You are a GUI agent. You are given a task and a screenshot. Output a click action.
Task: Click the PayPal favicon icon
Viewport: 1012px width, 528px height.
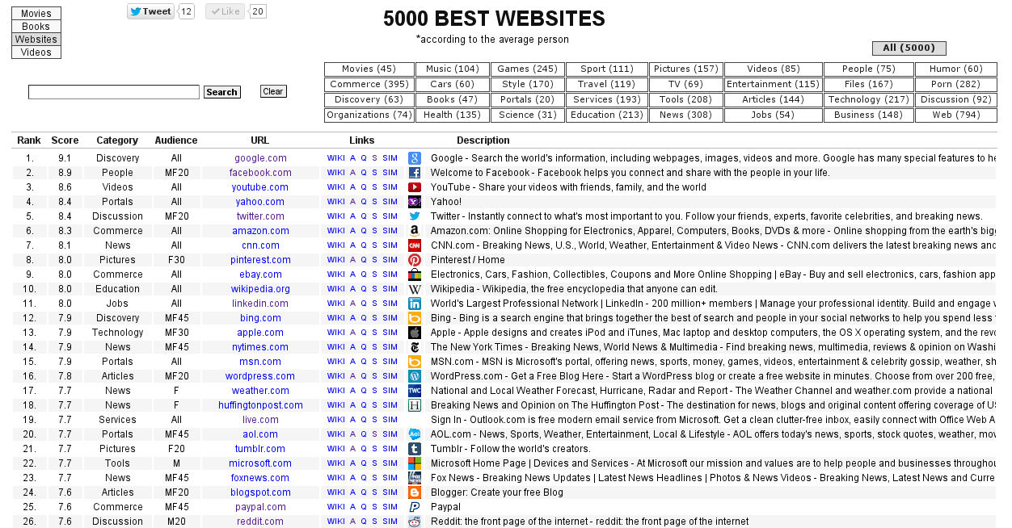click(x=415, y=507)
